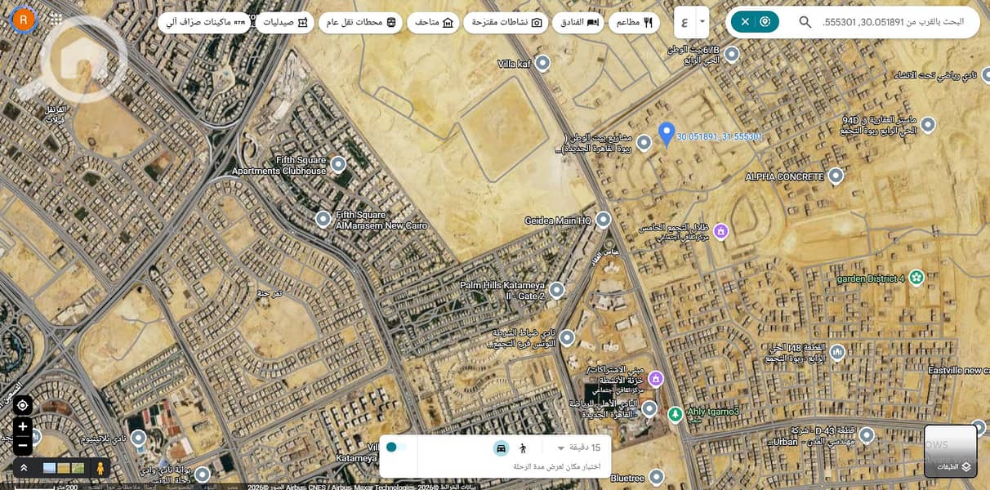
Task: Zoom out with the minus button
Action: coord(23,446)
